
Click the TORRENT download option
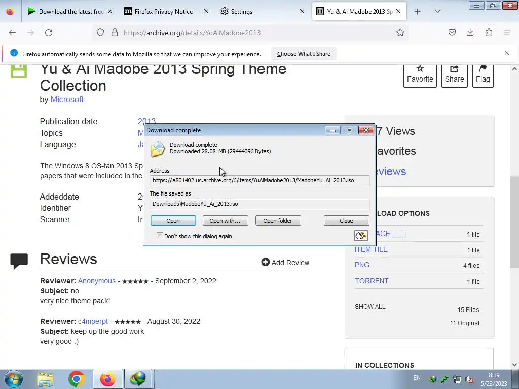pyautogui.click(x=372, y=281)
